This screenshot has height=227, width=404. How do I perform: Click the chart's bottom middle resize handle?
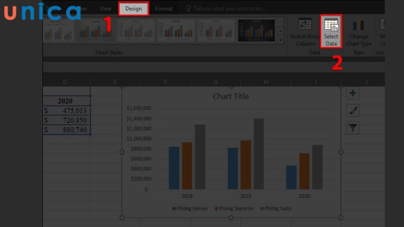231,218
